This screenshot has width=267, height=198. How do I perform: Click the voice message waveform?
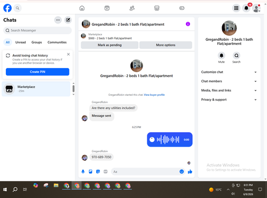[x=168, y=140]
